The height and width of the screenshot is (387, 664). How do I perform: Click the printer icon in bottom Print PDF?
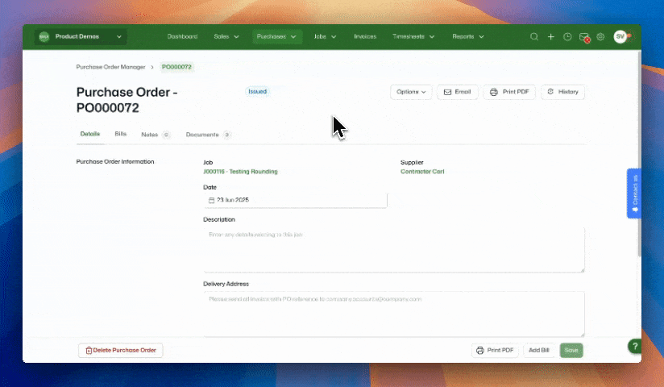(479, 351)
